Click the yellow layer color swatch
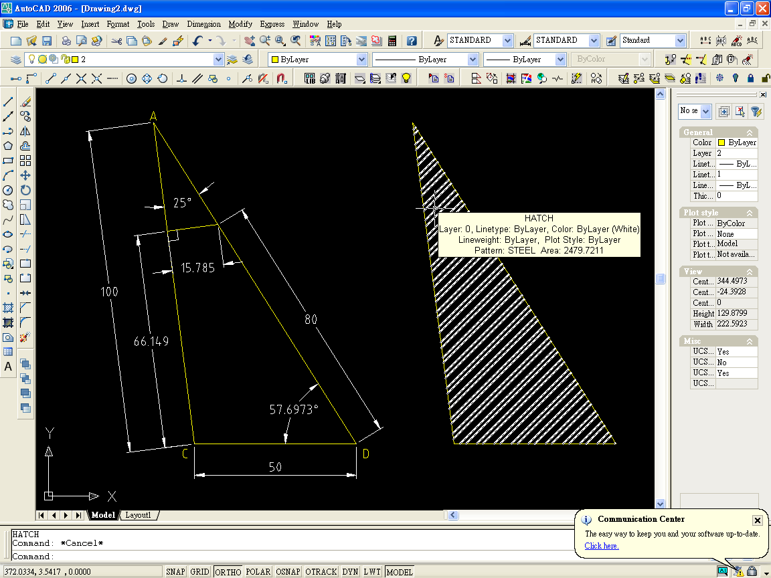771x578 pixels. pos(75,60)
